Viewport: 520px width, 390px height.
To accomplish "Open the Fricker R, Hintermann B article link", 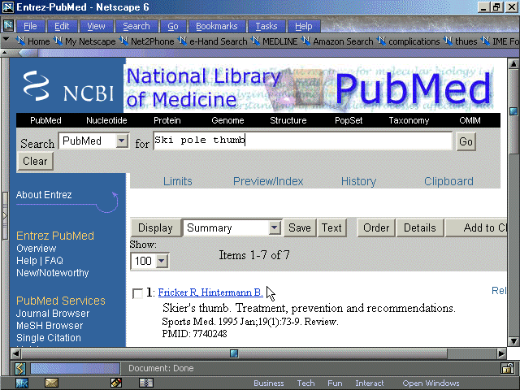I will (210, 292).
